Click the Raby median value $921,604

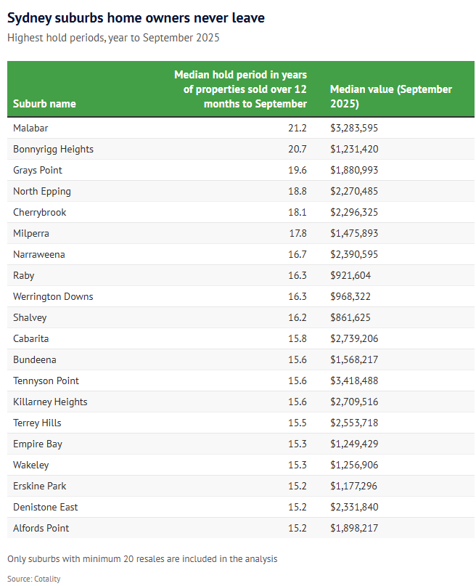[350, 275]
